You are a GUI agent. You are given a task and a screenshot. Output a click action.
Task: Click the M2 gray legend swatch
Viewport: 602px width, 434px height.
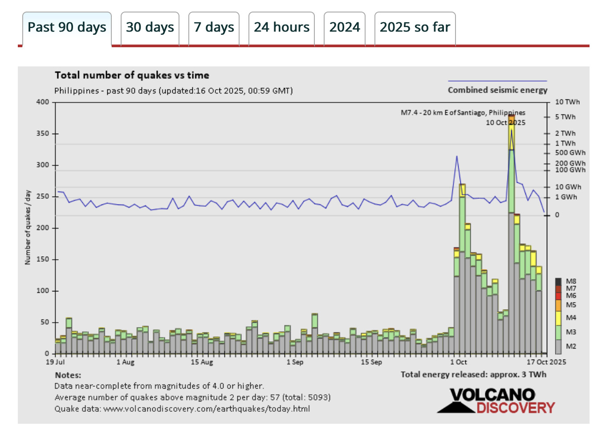coord(558,346)
